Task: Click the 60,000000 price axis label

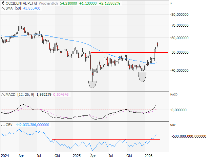Action: [180, 38]
